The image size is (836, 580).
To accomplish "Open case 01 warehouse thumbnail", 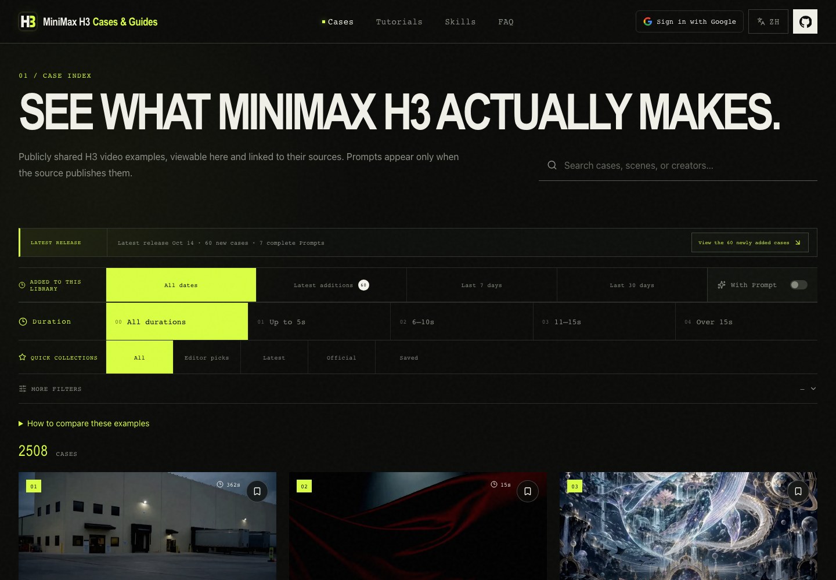I will click(x=147, y=526).
